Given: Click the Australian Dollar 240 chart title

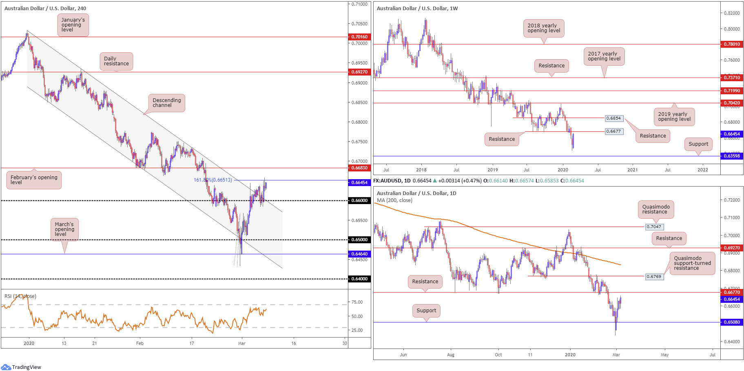Looking at the screenshot, I should pyautogui.click(x=45, y=9).
